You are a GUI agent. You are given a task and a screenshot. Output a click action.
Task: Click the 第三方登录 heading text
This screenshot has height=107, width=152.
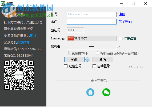(99, 80)
